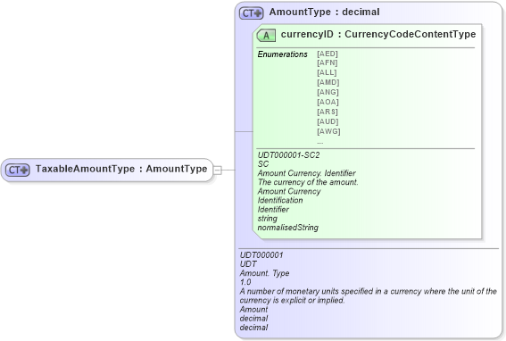The height and width of the screenshot is (341, 506).
Task: Click the Amount Currency. Identifier annotation
Action: 307,173
